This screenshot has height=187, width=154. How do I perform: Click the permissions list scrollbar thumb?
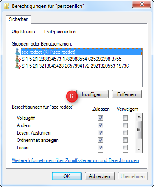click(x=139, y=130)
